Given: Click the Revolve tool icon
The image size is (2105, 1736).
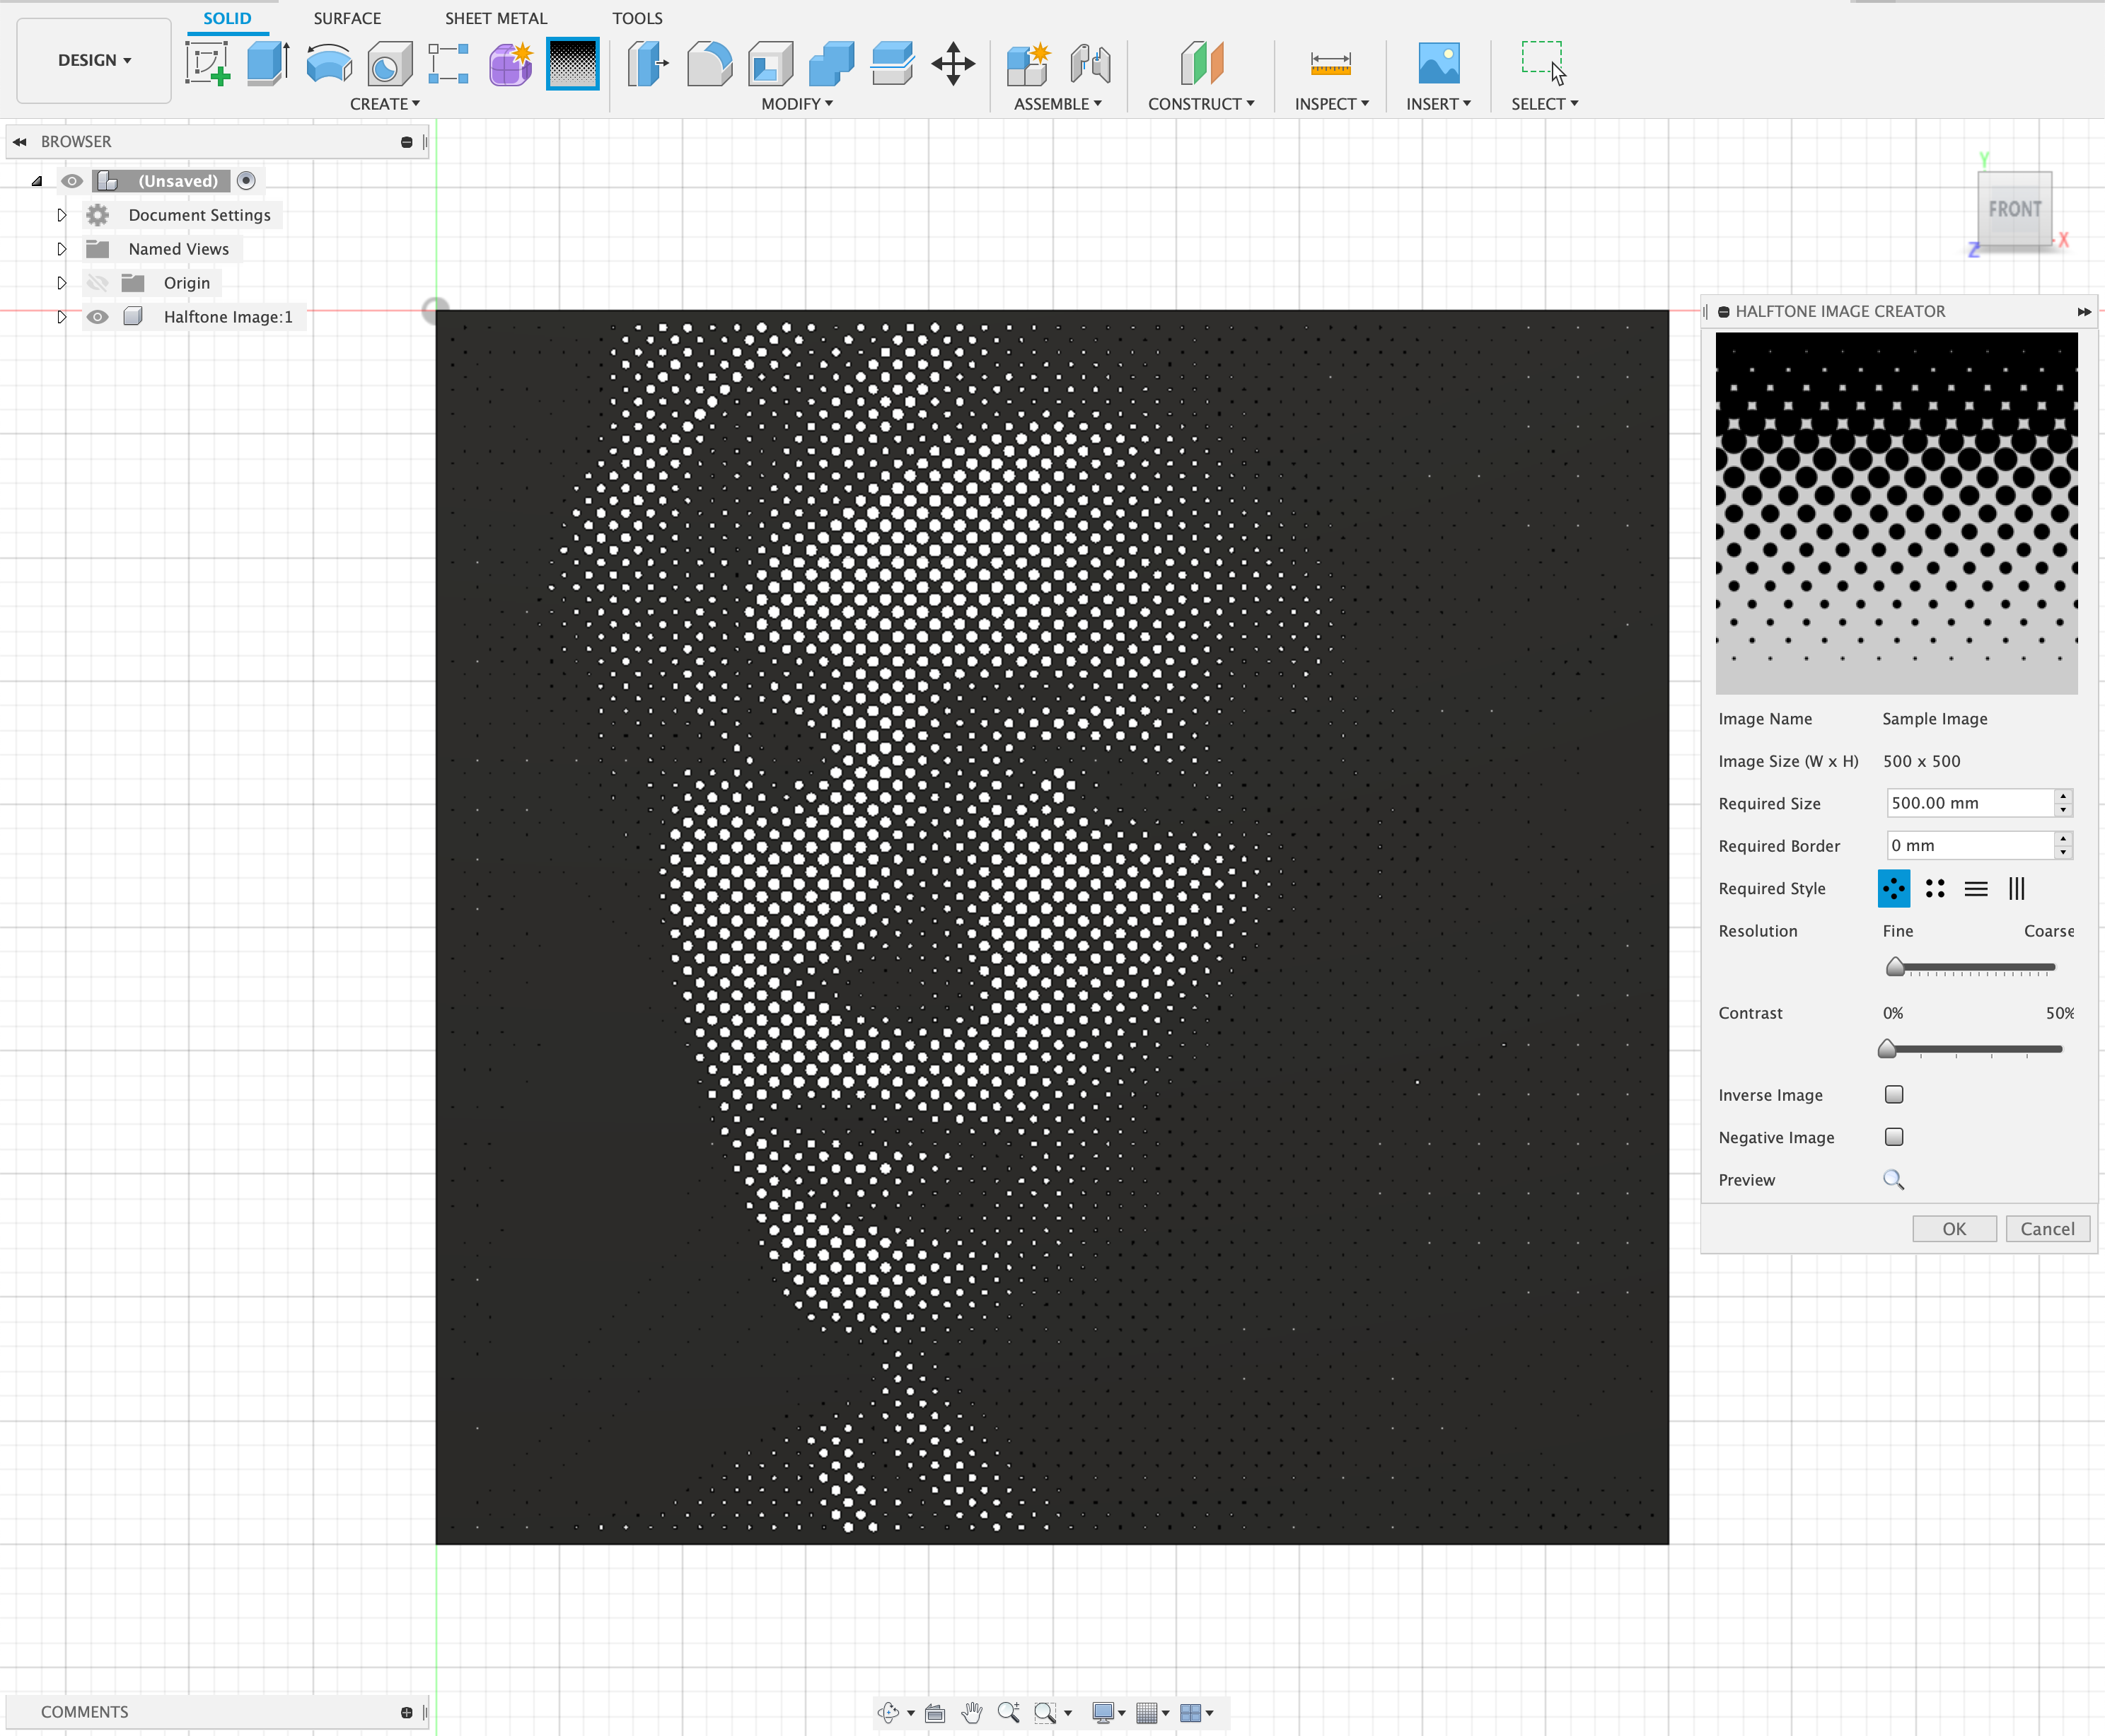Looking at the screenshot, I should (x=328, y=64).
